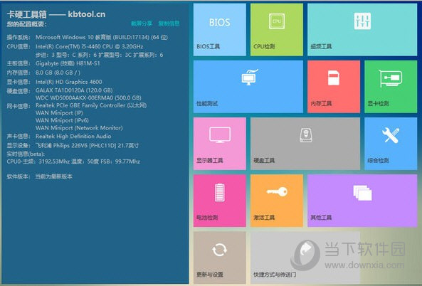
Task: Open the 显示器工具 monitor icon tile
Action: click(220, 144)
